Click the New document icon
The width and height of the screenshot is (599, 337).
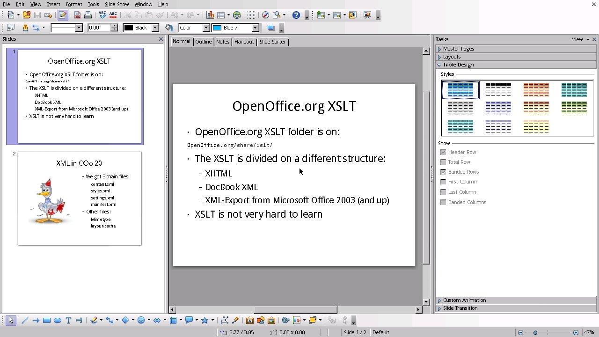pyautogui.click(x=10, y=15)
